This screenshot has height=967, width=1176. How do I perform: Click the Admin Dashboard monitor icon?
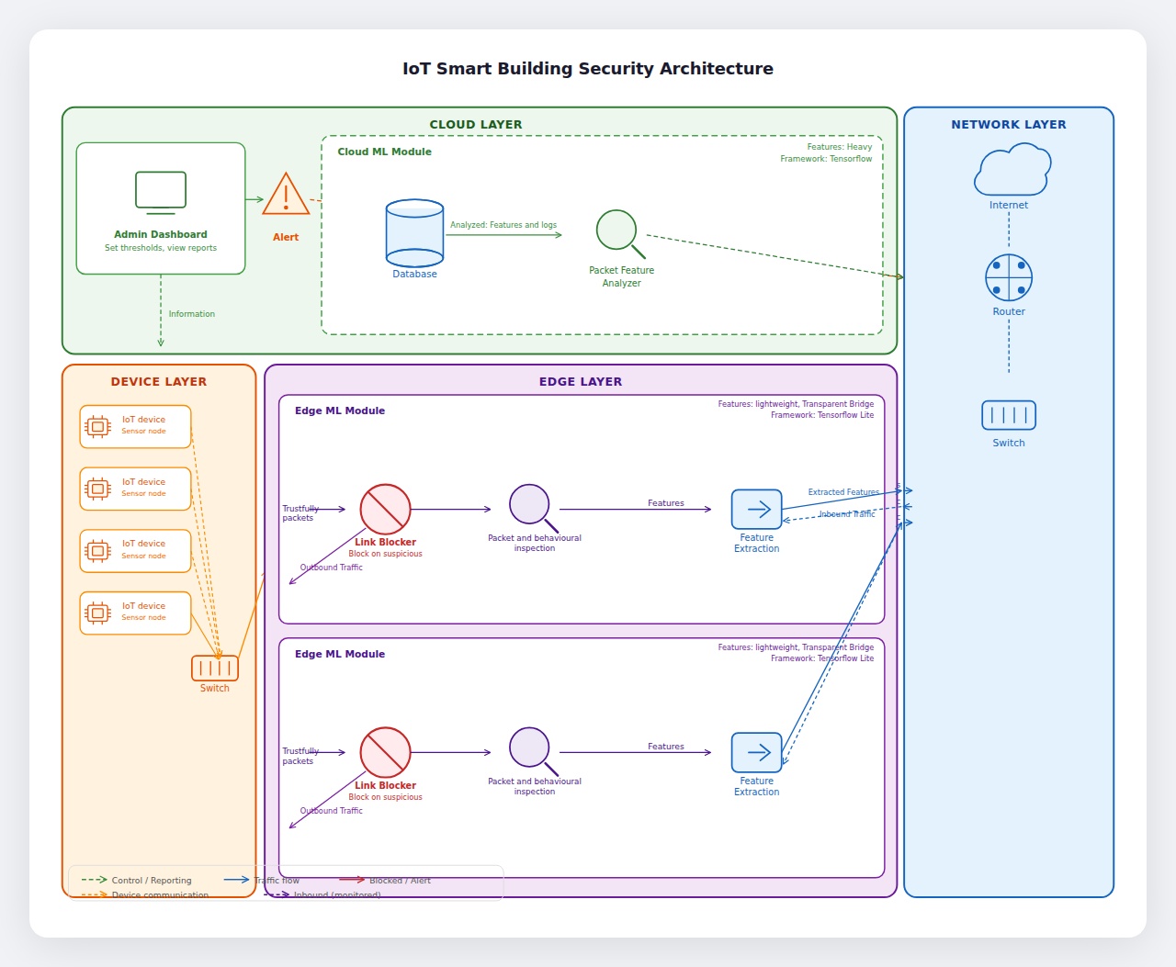[161, 193]
